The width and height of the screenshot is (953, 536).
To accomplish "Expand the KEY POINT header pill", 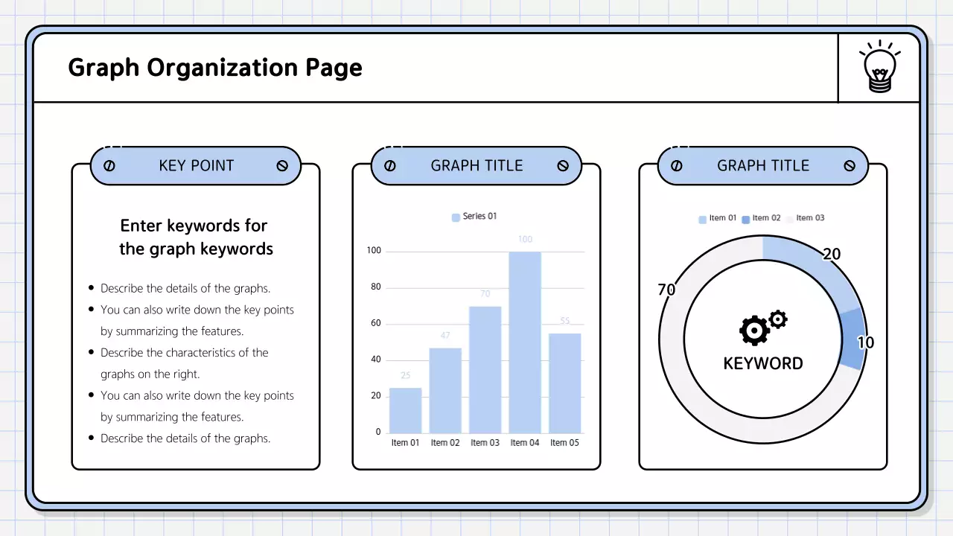I will click(196, 165).
